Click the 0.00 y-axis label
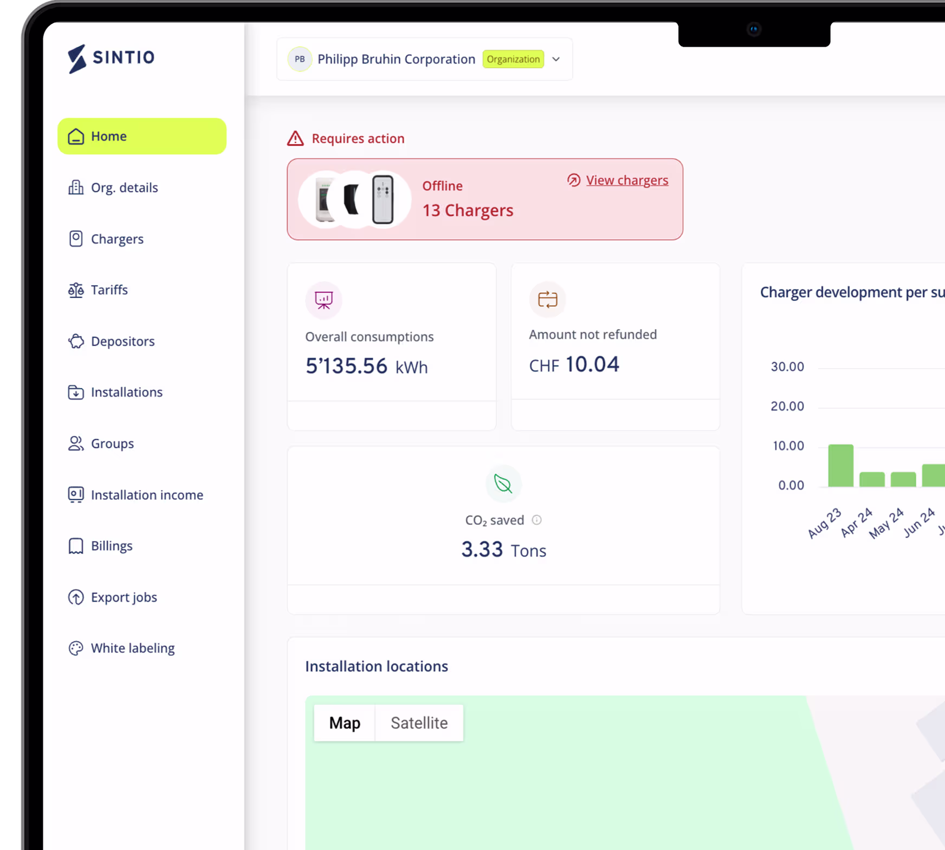This screenshot has width=945, height=850. (791, 485)
